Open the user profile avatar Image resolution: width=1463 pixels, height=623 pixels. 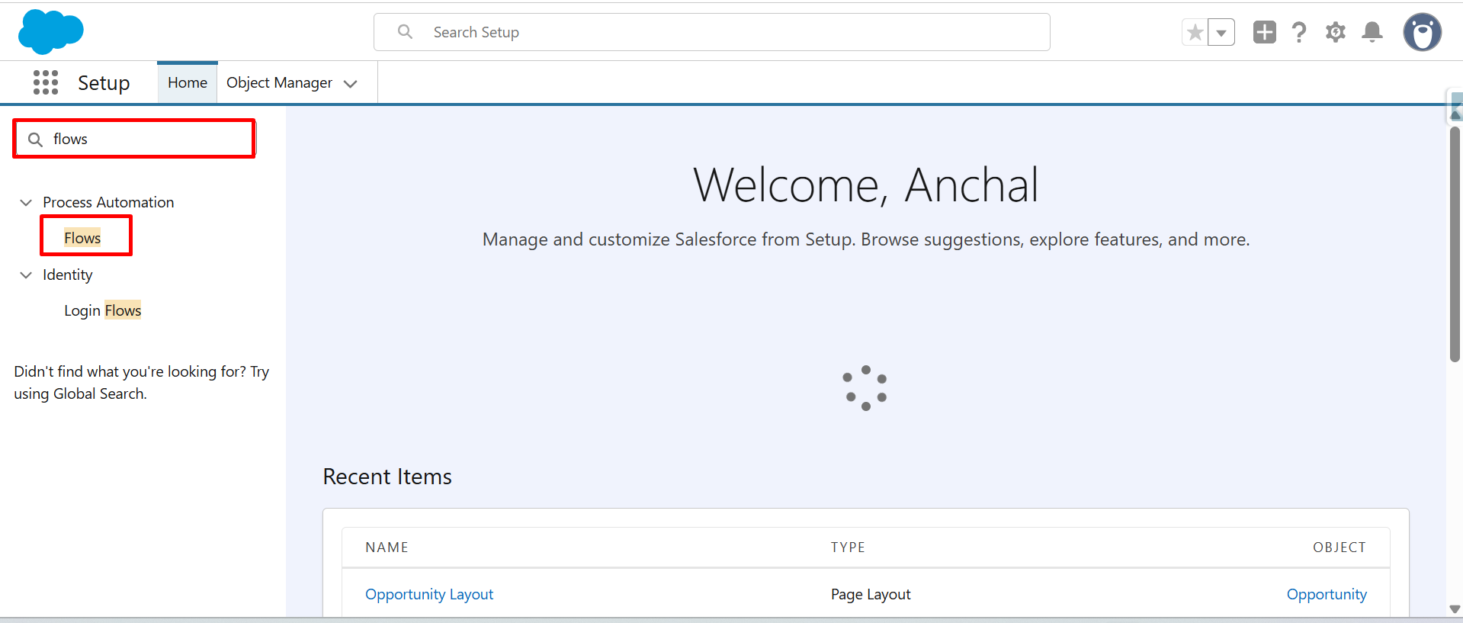[1423, 32]
